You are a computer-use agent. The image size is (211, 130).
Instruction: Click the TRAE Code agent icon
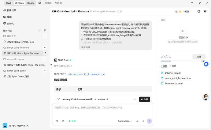pos(56,60)
